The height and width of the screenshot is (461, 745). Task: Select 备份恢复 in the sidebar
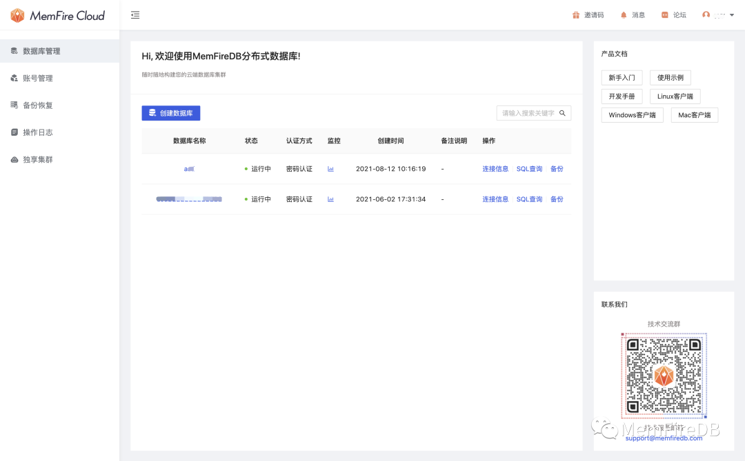60,105
